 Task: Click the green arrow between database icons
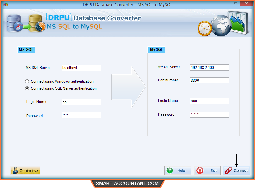click(27, 26)
